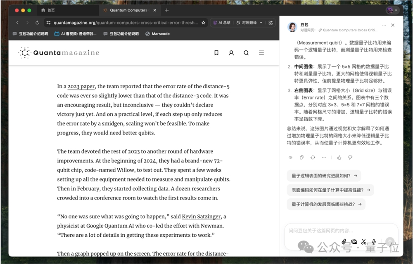Open the 2023 paper link in the article

(x=81, y=86)
